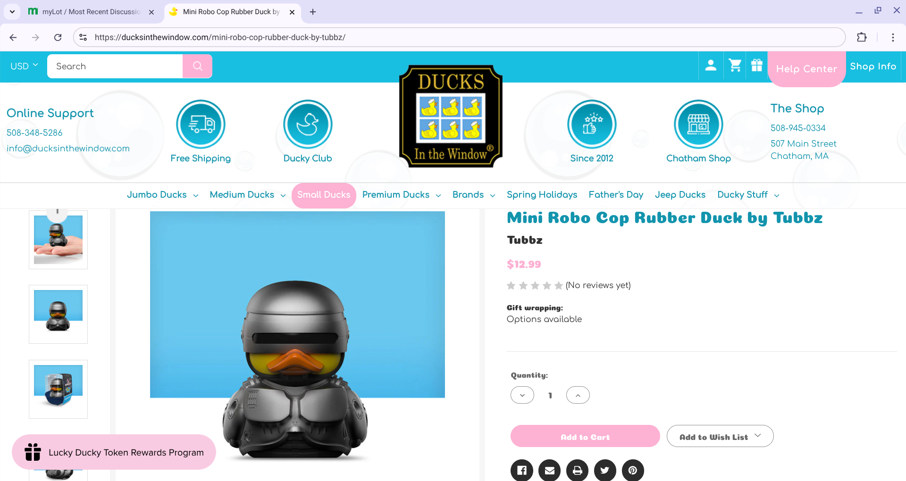Select thumbnail of duck front view

click(58, 314)
